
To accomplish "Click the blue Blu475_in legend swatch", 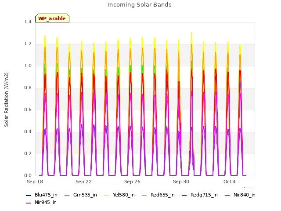I will [28, 195].
